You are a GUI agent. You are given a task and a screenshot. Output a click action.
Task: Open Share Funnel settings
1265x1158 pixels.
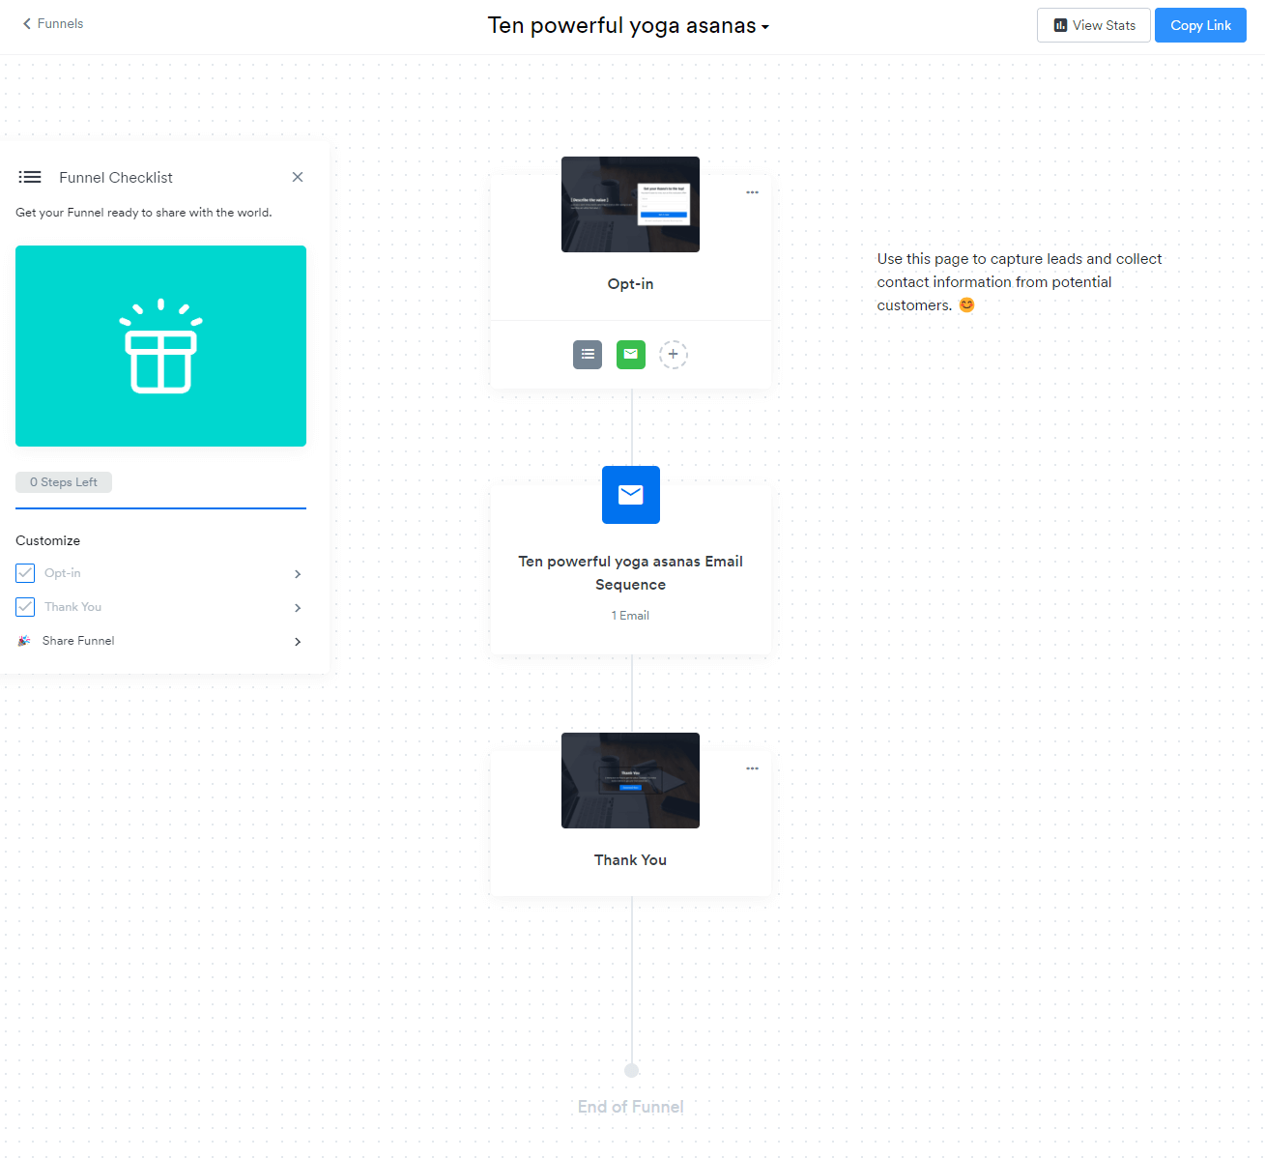(x=78, y=641)
